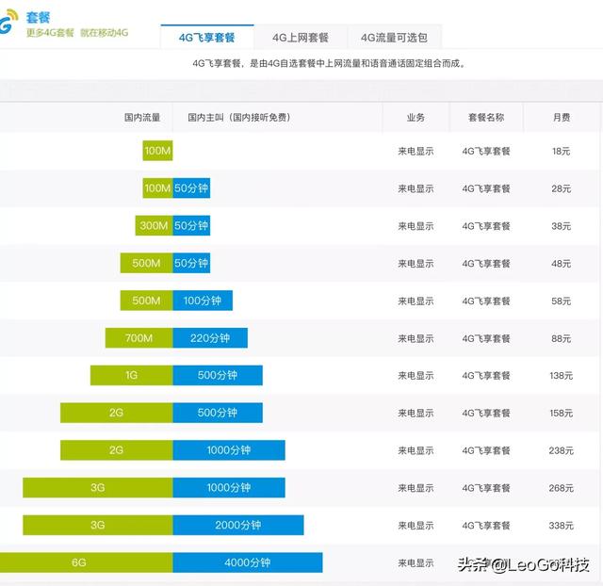Click the 国内主叫（国内接听免费）column header
The width and height of the screenshot is (603, 586).
238,117
